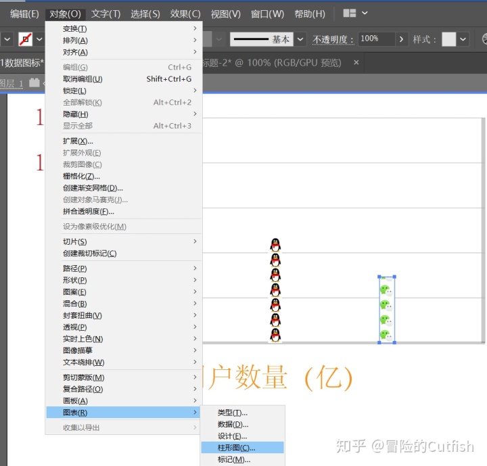487x466 pixels.
Task: Click the no-stroke color swatch
Action: point(26,39)
